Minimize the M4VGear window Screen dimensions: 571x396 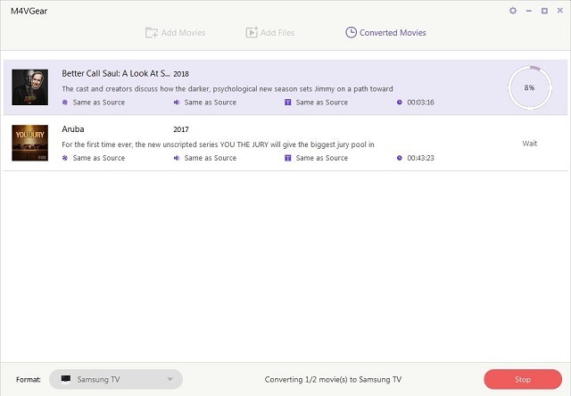[x=529, y=11]
